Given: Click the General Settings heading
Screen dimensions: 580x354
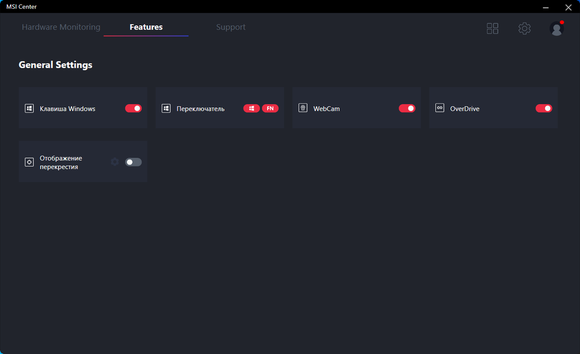Looking at the screenshot, I should (56, 65).
